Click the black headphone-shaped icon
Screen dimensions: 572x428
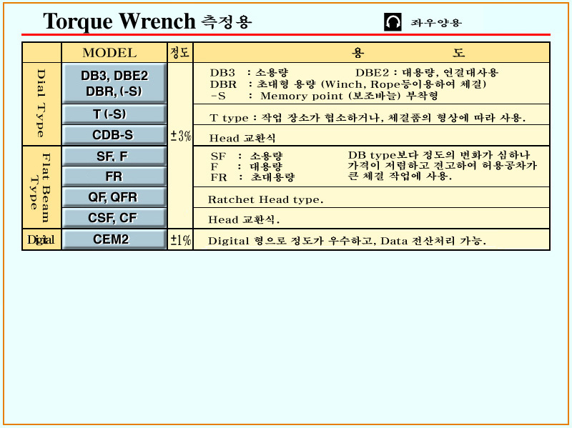point(393,22)
